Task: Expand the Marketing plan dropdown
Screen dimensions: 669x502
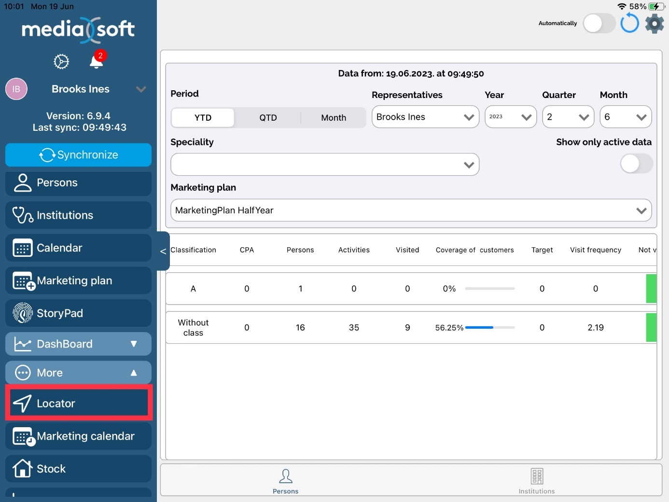Action: click(x=411, y=210)
